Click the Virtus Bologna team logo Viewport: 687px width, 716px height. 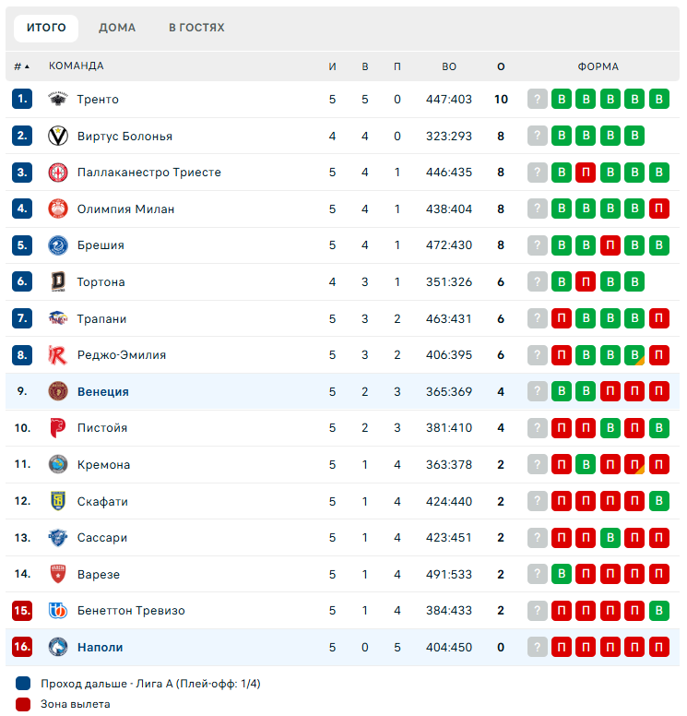(x=58, y=136)
